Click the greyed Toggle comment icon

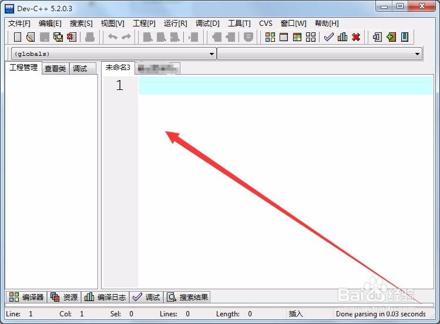pos(248,37)
